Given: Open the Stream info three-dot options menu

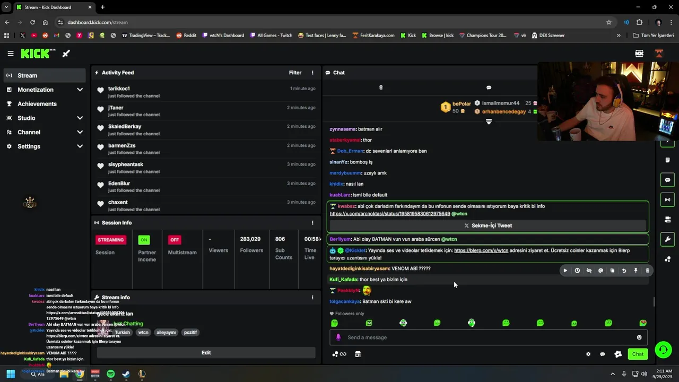Looking at the screenshot, I should (312, 298).
